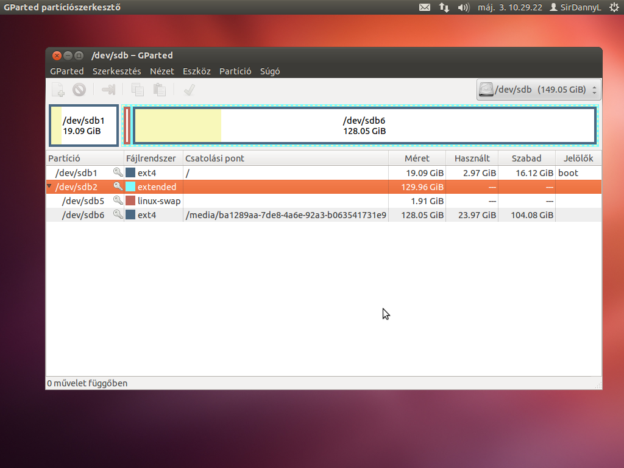Viewport: 624px width, 468px height.
Task: Click the used value 2.97 GiB
Action: click(x=480, y=172)
